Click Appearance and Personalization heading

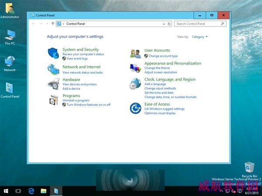[x=173, y=63]
